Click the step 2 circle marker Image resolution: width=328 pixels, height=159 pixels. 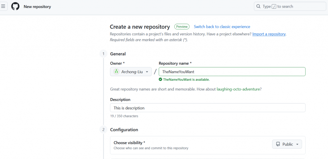tap(103, 130)
